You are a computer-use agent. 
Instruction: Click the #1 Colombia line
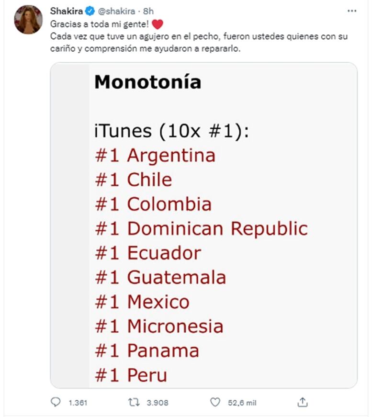click(154, 204)
